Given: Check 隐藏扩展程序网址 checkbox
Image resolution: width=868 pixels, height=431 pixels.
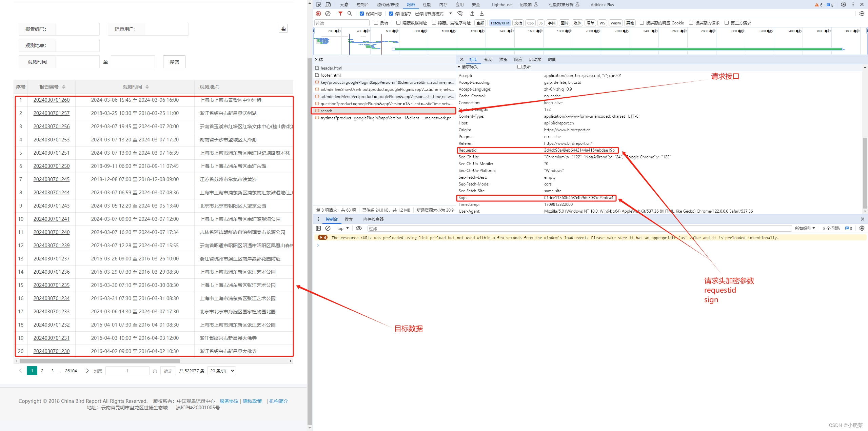Looking at the screenshot, I should 434,23.
